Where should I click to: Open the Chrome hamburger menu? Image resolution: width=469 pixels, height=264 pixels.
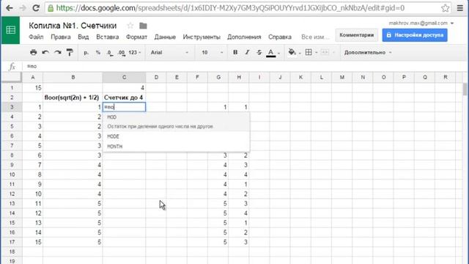click(460, 8)
